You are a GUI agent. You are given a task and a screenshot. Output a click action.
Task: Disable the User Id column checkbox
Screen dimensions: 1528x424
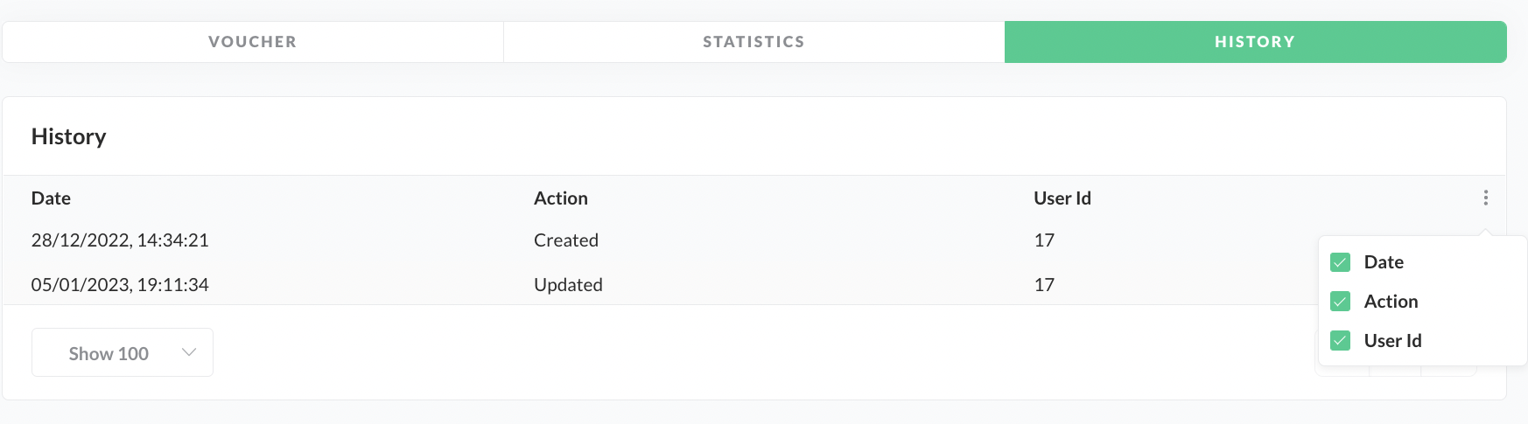click(1340, 341)
